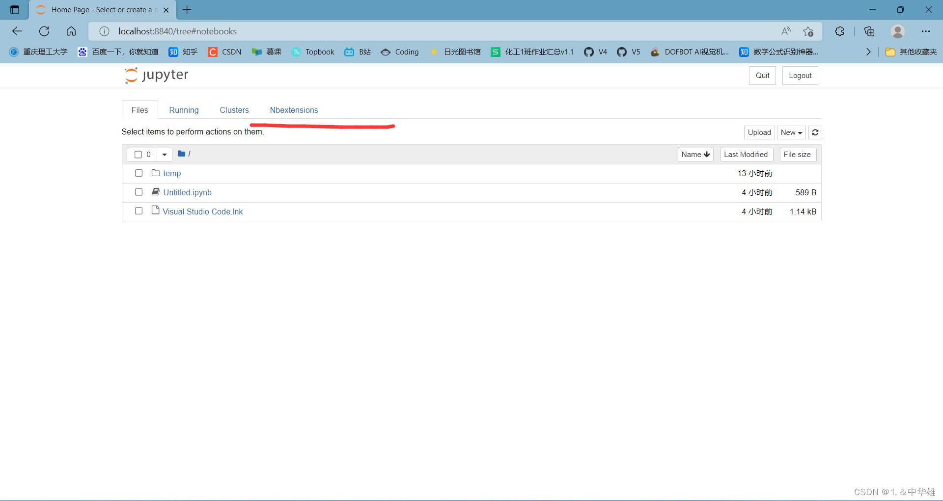Click the Jupyter logo
943x501 pixels.
pos(156,75)
